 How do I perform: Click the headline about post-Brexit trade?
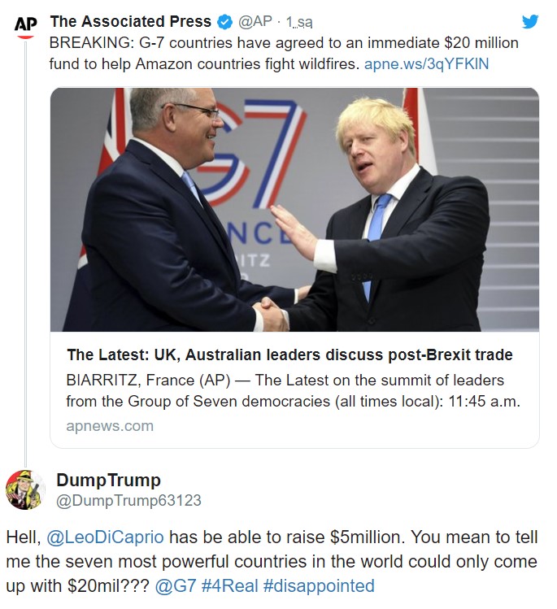click(289, 355)
